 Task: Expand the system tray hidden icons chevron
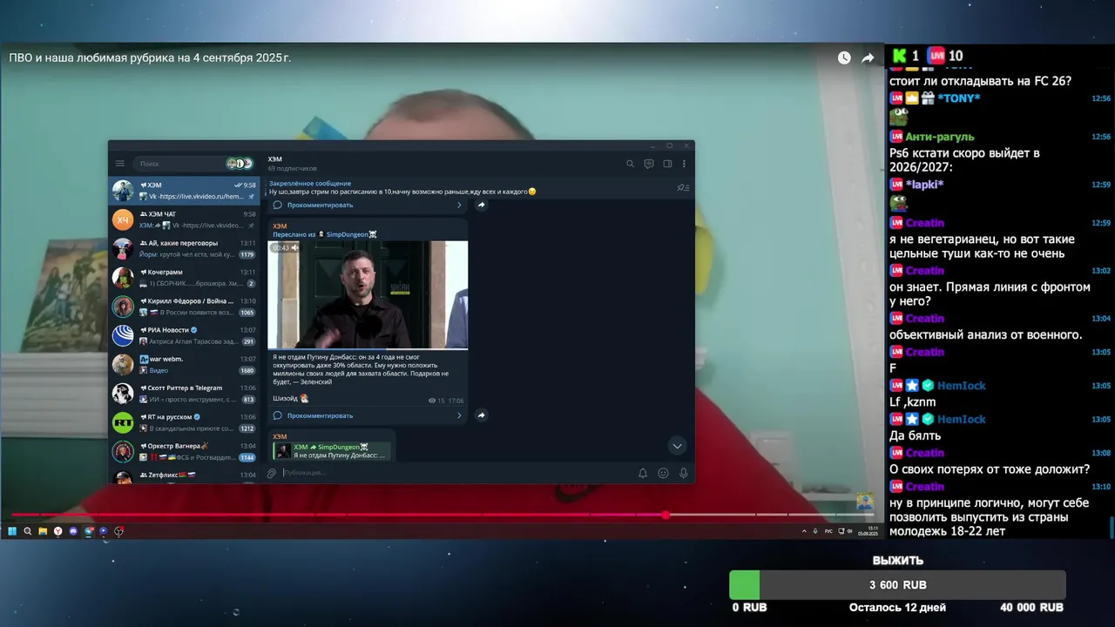pos(803,531)
